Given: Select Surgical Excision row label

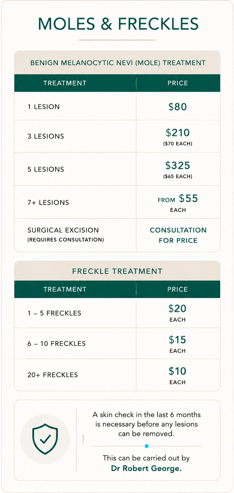Looking at the screenshot, I should pyautogui.click(x=66, y=234).
